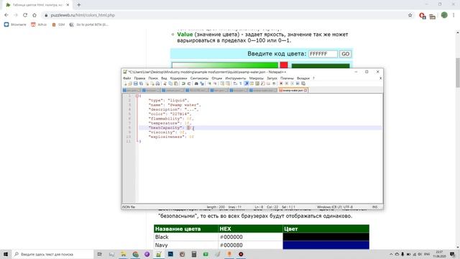The image size is (460, 259).
Task: Open the Windows Start menu
Action: click(6, 254)
